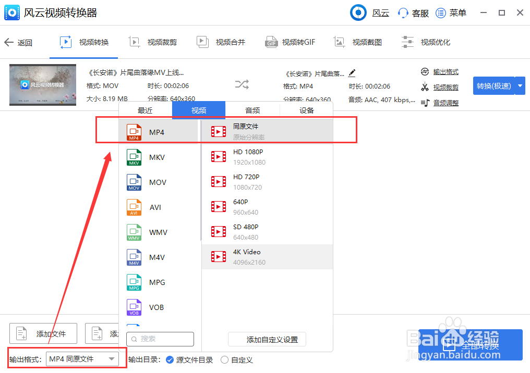Open the 音频调整 link
Image resolution: width=530 pixels, height=373 pixels.
pyautogui.click(x=445, y=103)
